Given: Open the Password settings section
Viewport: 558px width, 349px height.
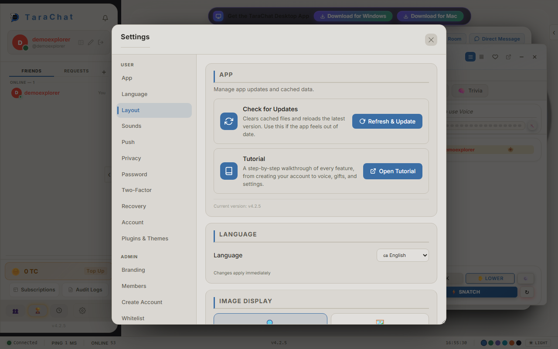Looking at the screenshot, I should tap(154, 174).
